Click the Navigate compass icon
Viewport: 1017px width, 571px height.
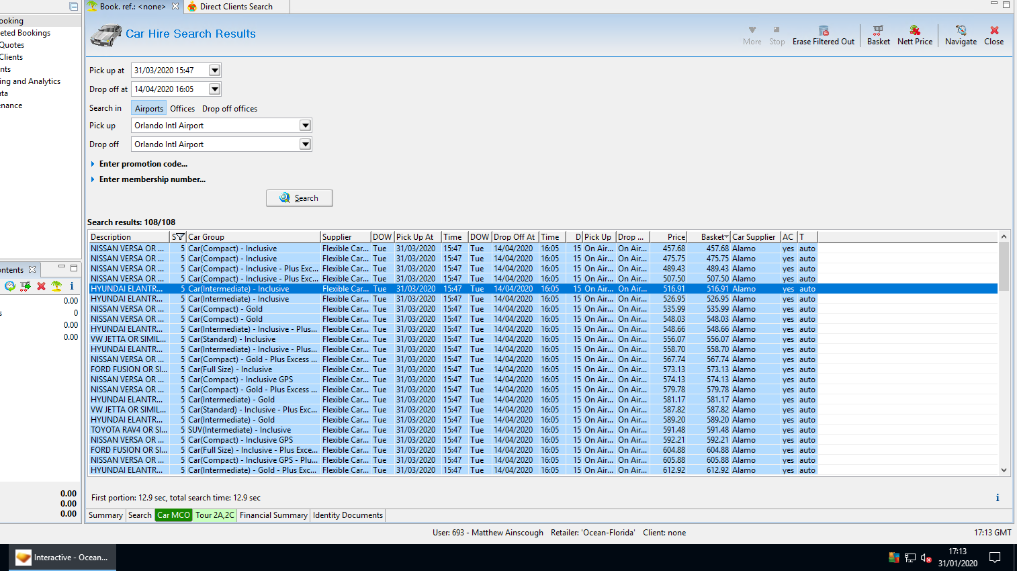[x=961, y=30]
